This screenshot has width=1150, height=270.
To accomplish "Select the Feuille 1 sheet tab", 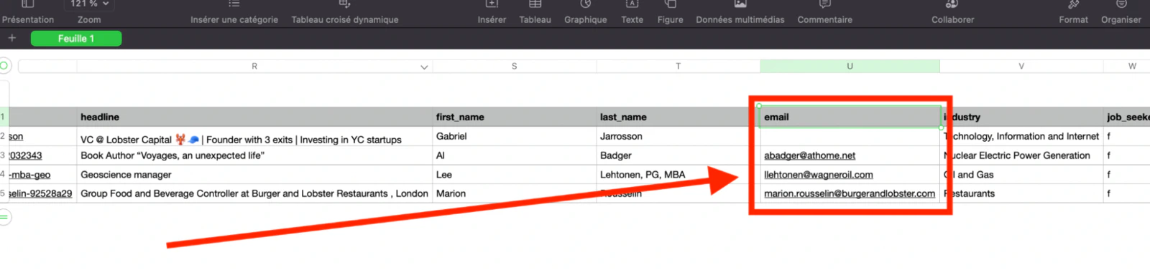I will pos(76,39).
